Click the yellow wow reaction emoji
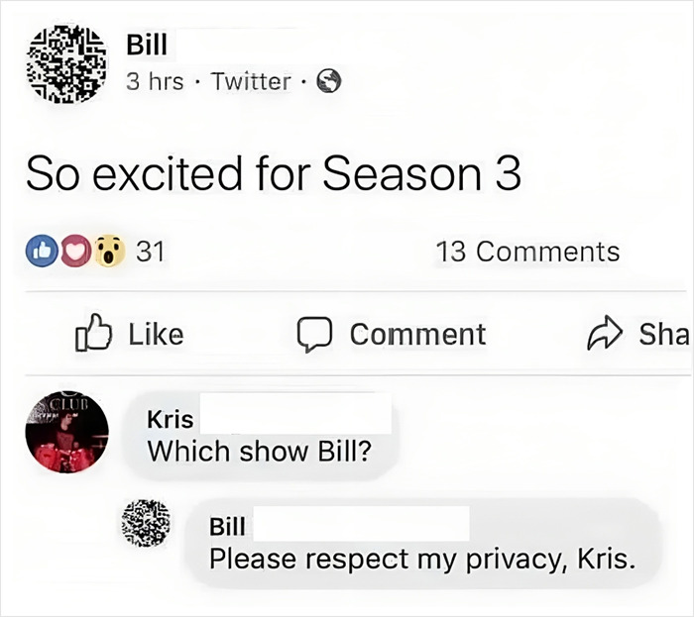This screenshot has height=617, width=694. pyautogui.click(x=109, y=251)
